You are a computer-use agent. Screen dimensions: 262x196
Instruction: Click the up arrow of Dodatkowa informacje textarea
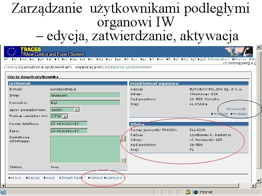tap(123, 139)
